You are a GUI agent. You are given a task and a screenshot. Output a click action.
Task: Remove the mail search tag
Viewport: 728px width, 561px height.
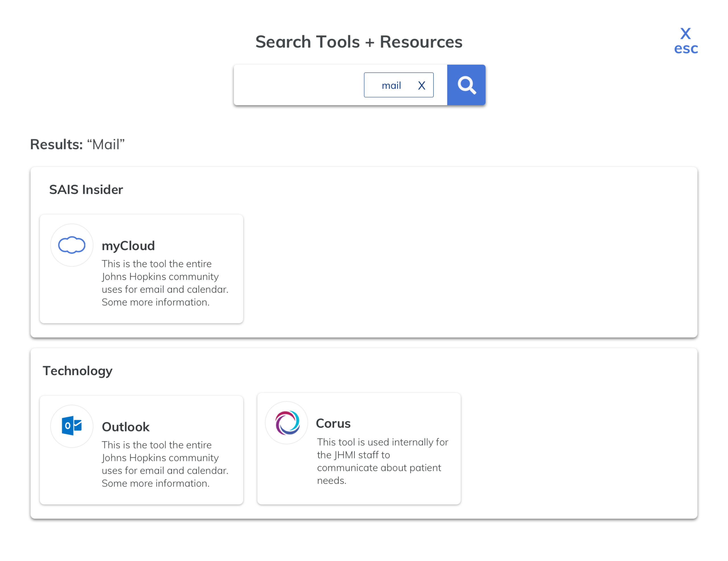click(x=421, y=86)
